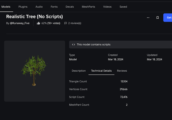Image resolution: width=172 pixels, height=120 pixels.
Task: Switch to the Models tab
Action: pos(6,7)
